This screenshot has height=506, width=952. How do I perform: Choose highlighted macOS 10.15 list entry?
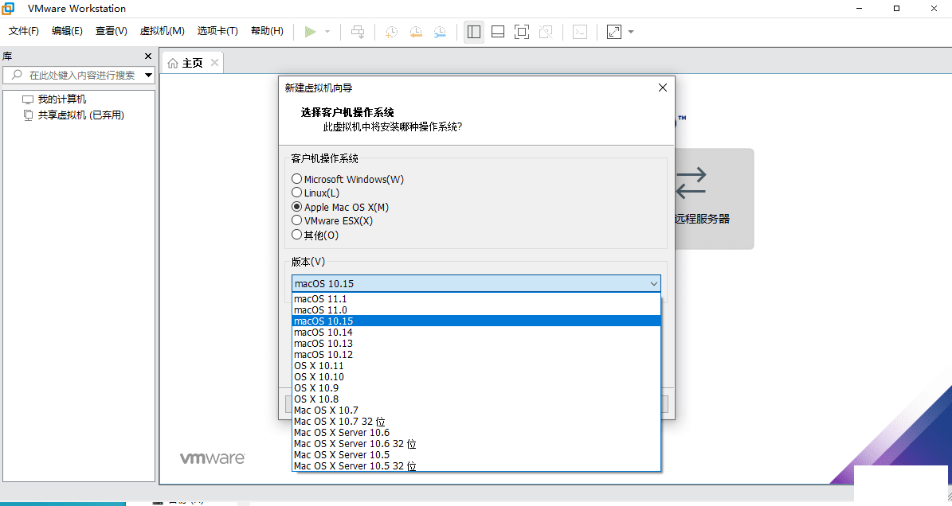476,321
